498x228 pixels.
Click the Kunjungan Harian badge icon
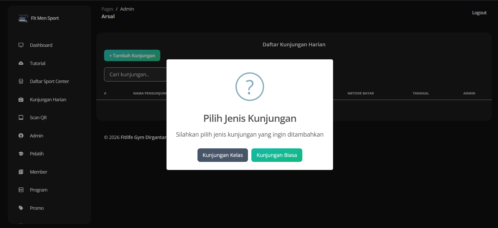21,99
